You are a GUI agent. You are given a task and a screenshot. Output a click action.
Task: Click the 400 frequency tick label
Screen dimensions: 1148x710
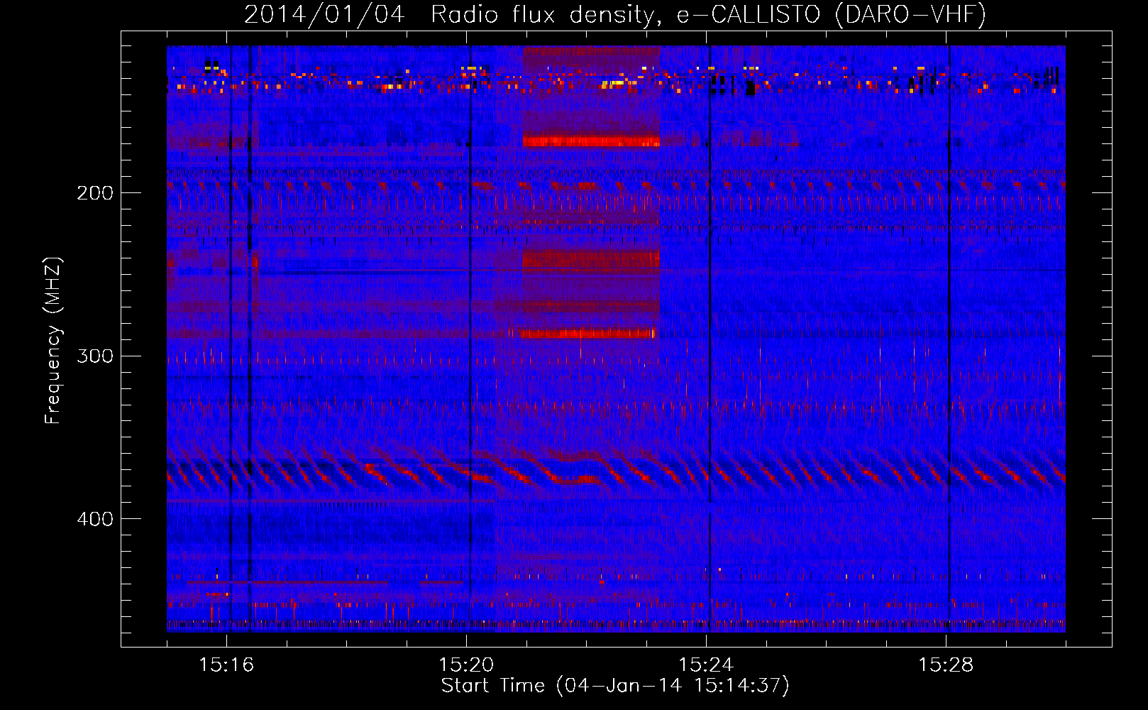pos(95,519)
